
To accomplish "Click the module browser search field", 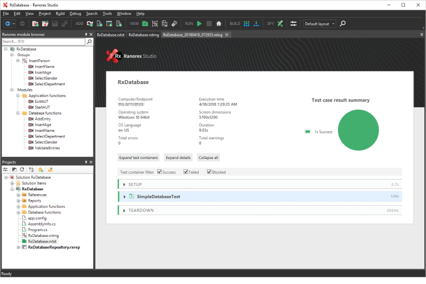I will pyautogui.click(x=44, y=41).
